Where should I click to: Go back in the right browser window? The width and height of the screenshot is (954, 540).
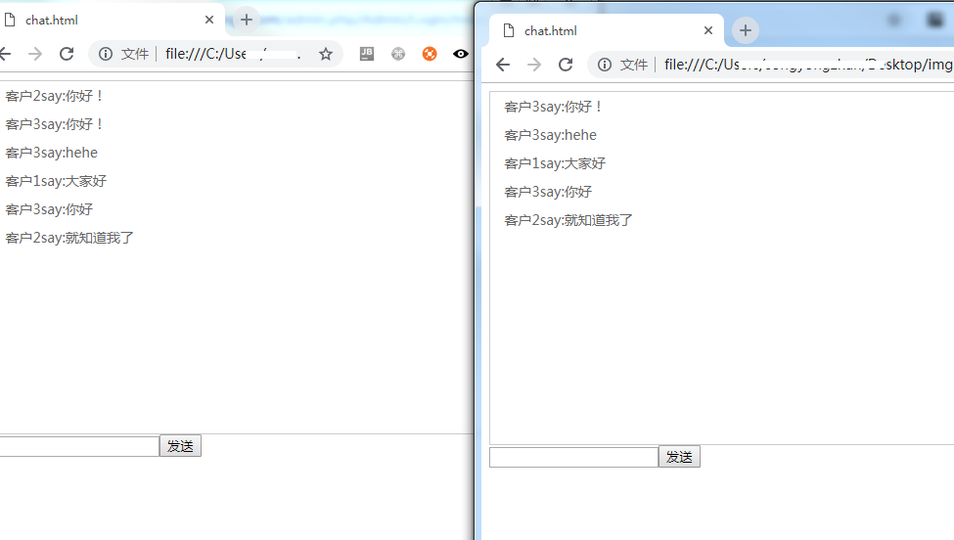(503, 65)
